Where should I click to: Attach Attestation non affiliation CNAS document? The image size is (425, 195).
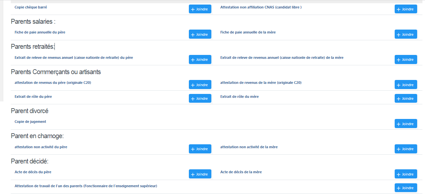point(405,9)
